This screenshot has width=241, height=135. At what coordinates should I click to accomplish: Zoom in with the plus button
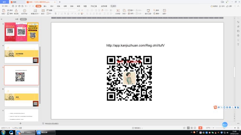235,128
